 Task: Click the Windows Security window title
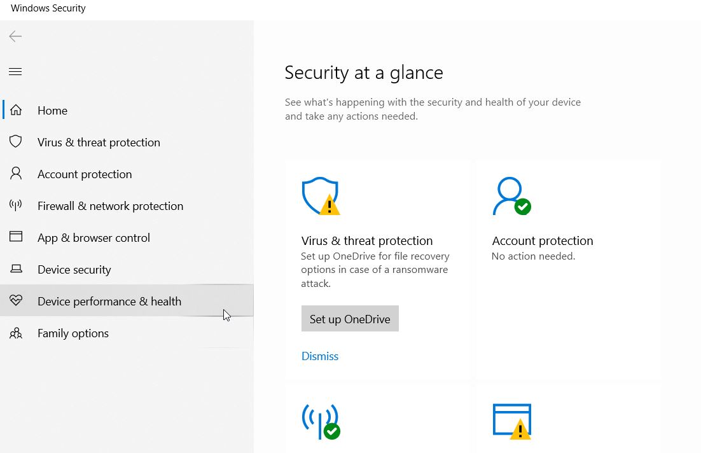point(48,8)
